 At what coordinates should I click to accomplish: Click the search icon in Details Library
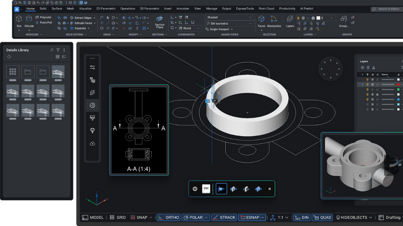[x=52, y=50]
